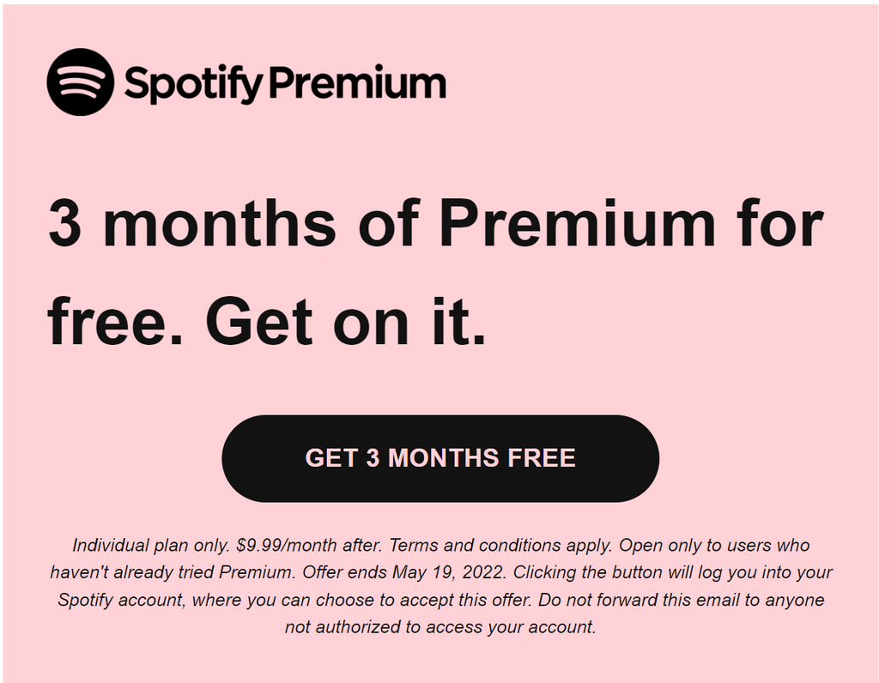Click the Spotify circular logo icon

coord(80,82)
